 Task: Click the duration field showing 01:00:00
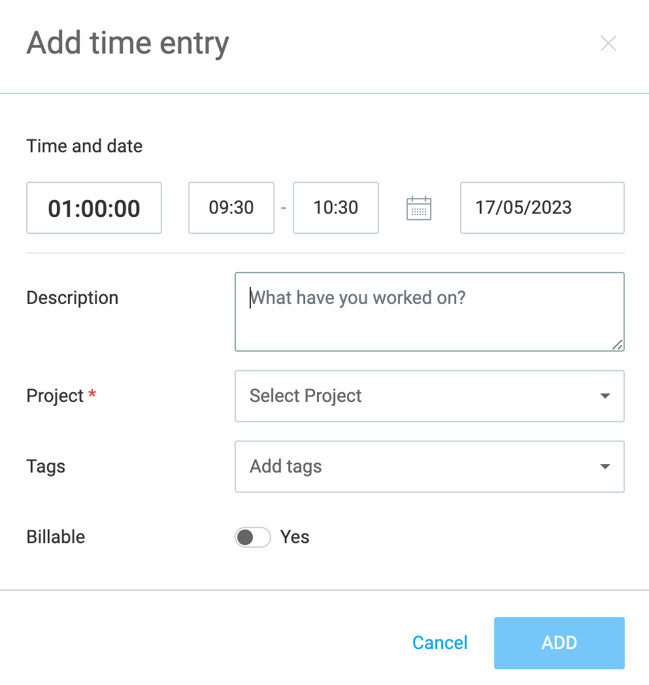tap(93, 208)
